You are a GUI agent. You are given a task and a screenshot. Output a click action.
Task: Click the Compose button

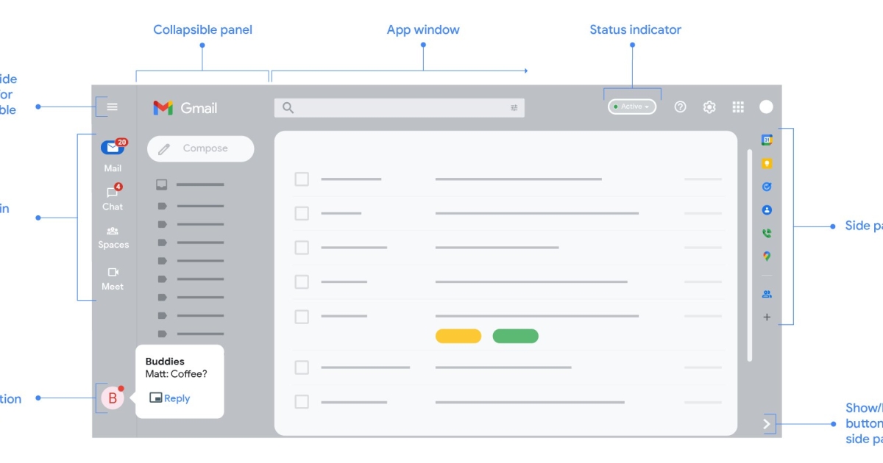point(200,148)
